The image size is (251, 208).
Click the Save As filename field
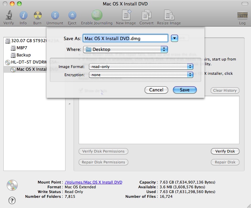(125, 38)
